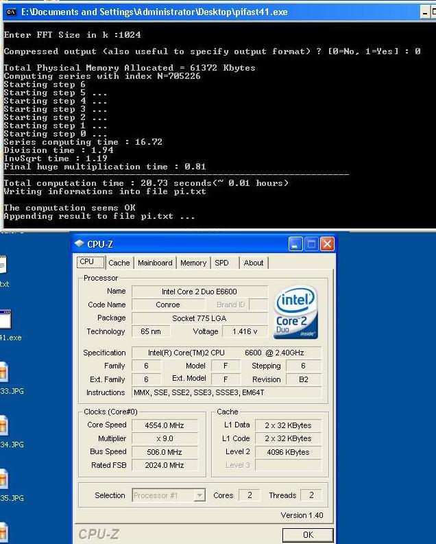This screenshot has height=544, width=436.
Task: Show the About tab in CPU-Z
Action: tap(254, 263)
